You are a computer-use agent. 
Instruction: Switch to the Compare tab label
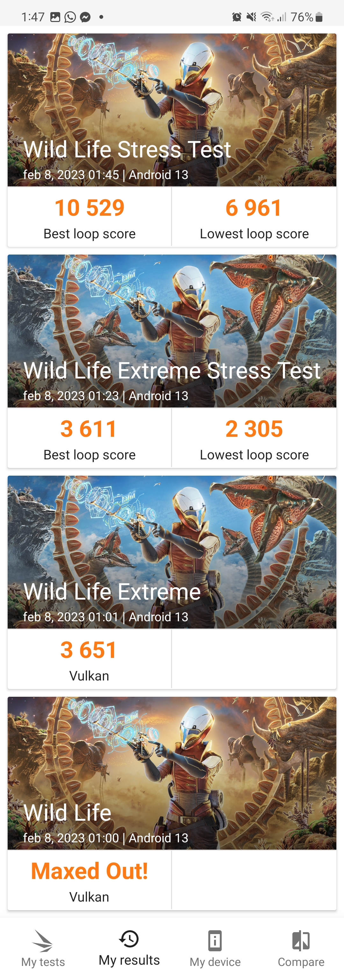(x=301, y=962)
